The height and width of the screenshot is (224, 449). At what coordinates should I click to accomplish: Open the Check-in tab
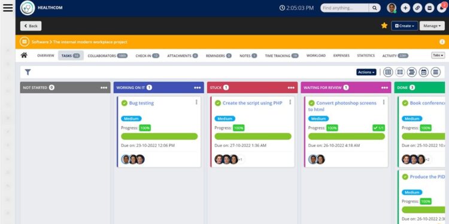tap(147, 56)
